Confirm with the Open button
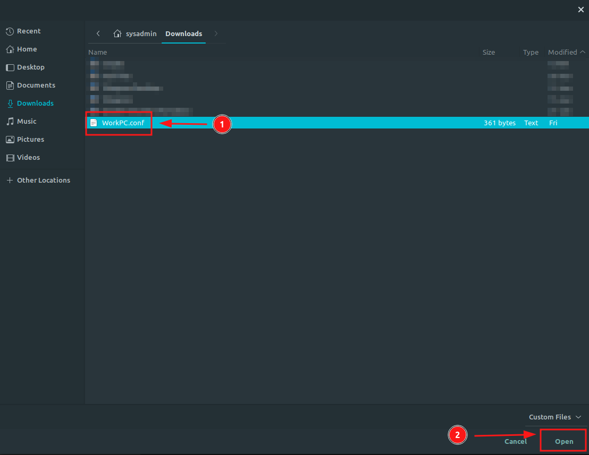The image size is (589, 455). (x=563, y=440)
